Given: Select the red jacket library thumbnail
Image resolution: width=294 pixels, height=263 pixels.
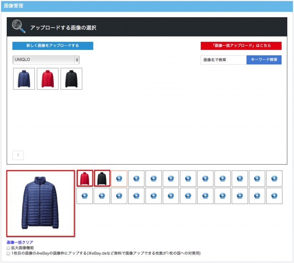Looking at the screenshot, I should click(48, 79).
